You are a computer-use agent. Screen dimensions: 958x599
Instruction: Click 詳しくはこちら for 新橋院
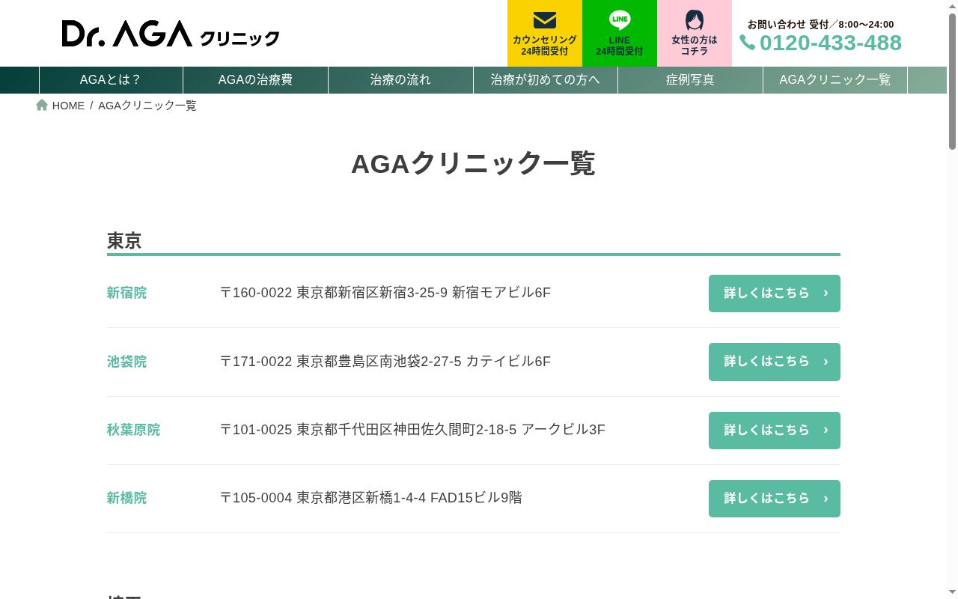point(775,499)
